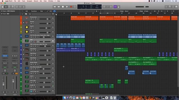The width and height of the screenshot is (179, 100).
Task: Open the Drag X-Fade dropdown
Action: coord(148,11)
